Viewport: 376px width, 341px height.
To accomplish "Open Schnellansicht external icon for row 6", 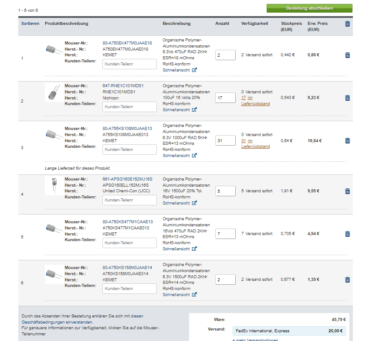I will point(194,295).
